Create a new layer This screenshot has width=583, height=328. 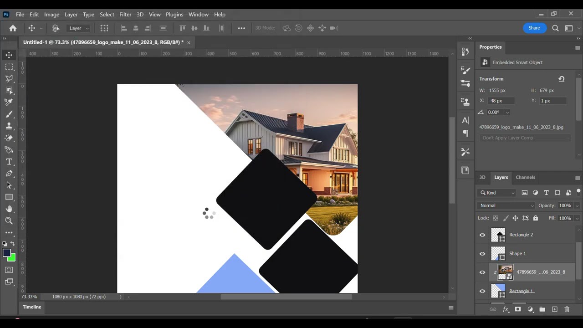[x=554, y=309]
